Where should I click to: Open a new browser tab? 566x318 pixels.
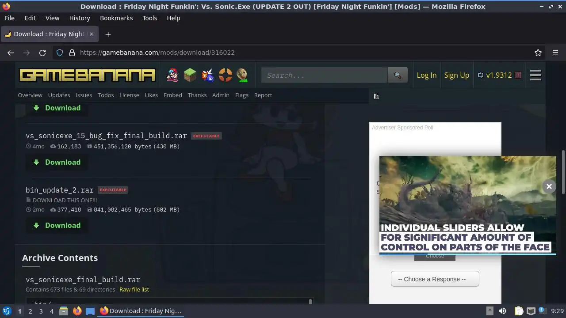click(x=108, y=34)
